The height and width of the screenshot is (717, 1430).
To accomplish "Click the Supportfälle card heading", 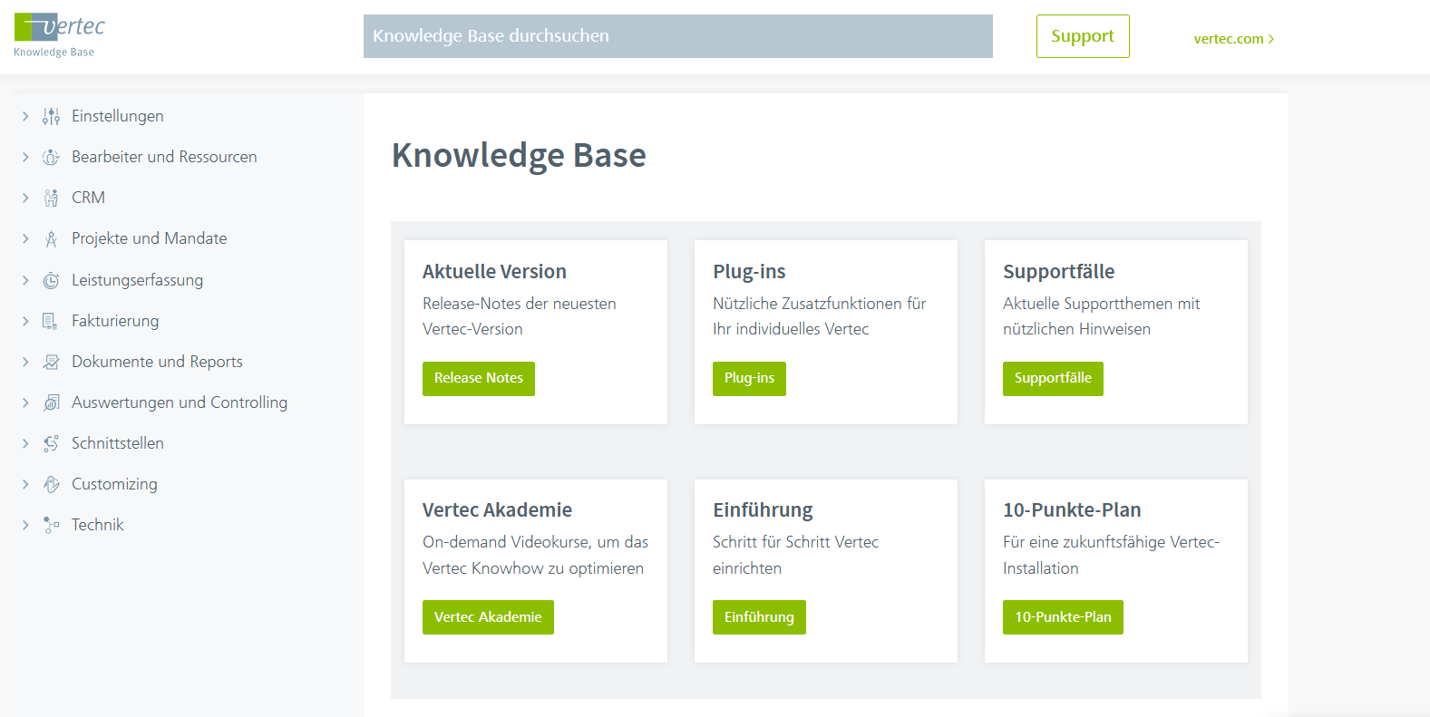I will [1059, 271].
